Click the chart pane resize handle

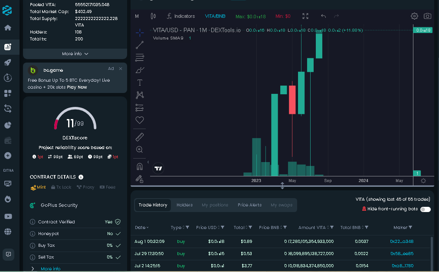[282, 186]
